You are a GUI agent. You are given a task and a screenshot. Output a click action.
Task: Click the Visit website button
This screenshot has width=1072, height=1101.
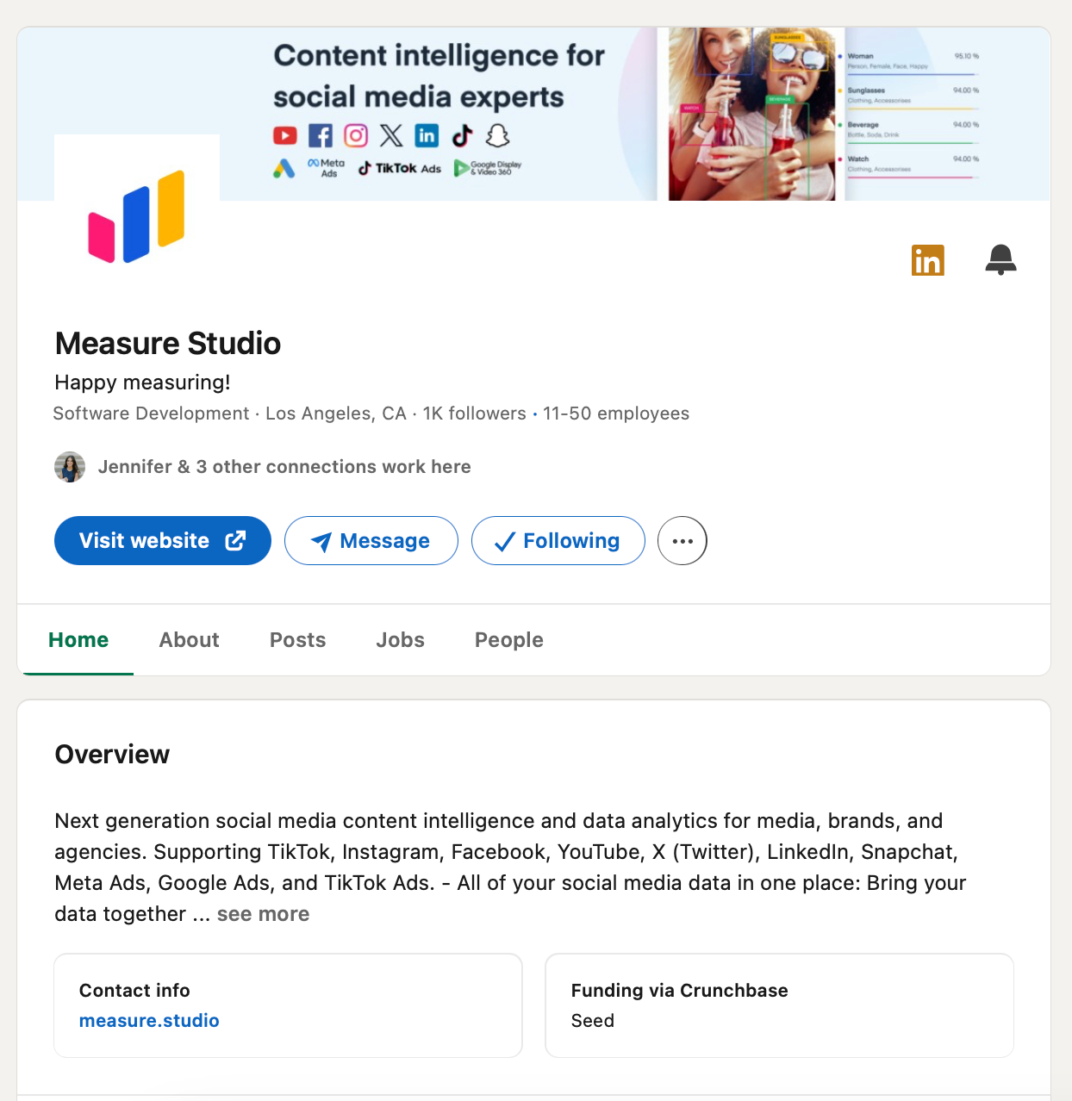coord(163,541)
